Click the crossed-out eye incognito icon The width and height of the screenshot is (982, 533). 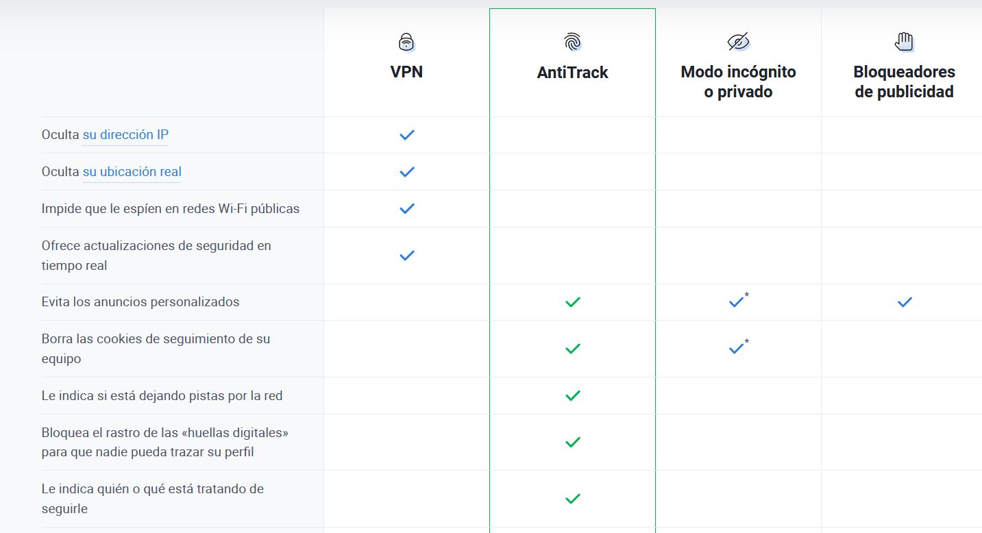pos(738,42)
